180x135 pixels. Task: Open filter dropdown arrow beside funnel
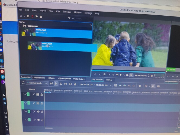click(x=73, y=18)
